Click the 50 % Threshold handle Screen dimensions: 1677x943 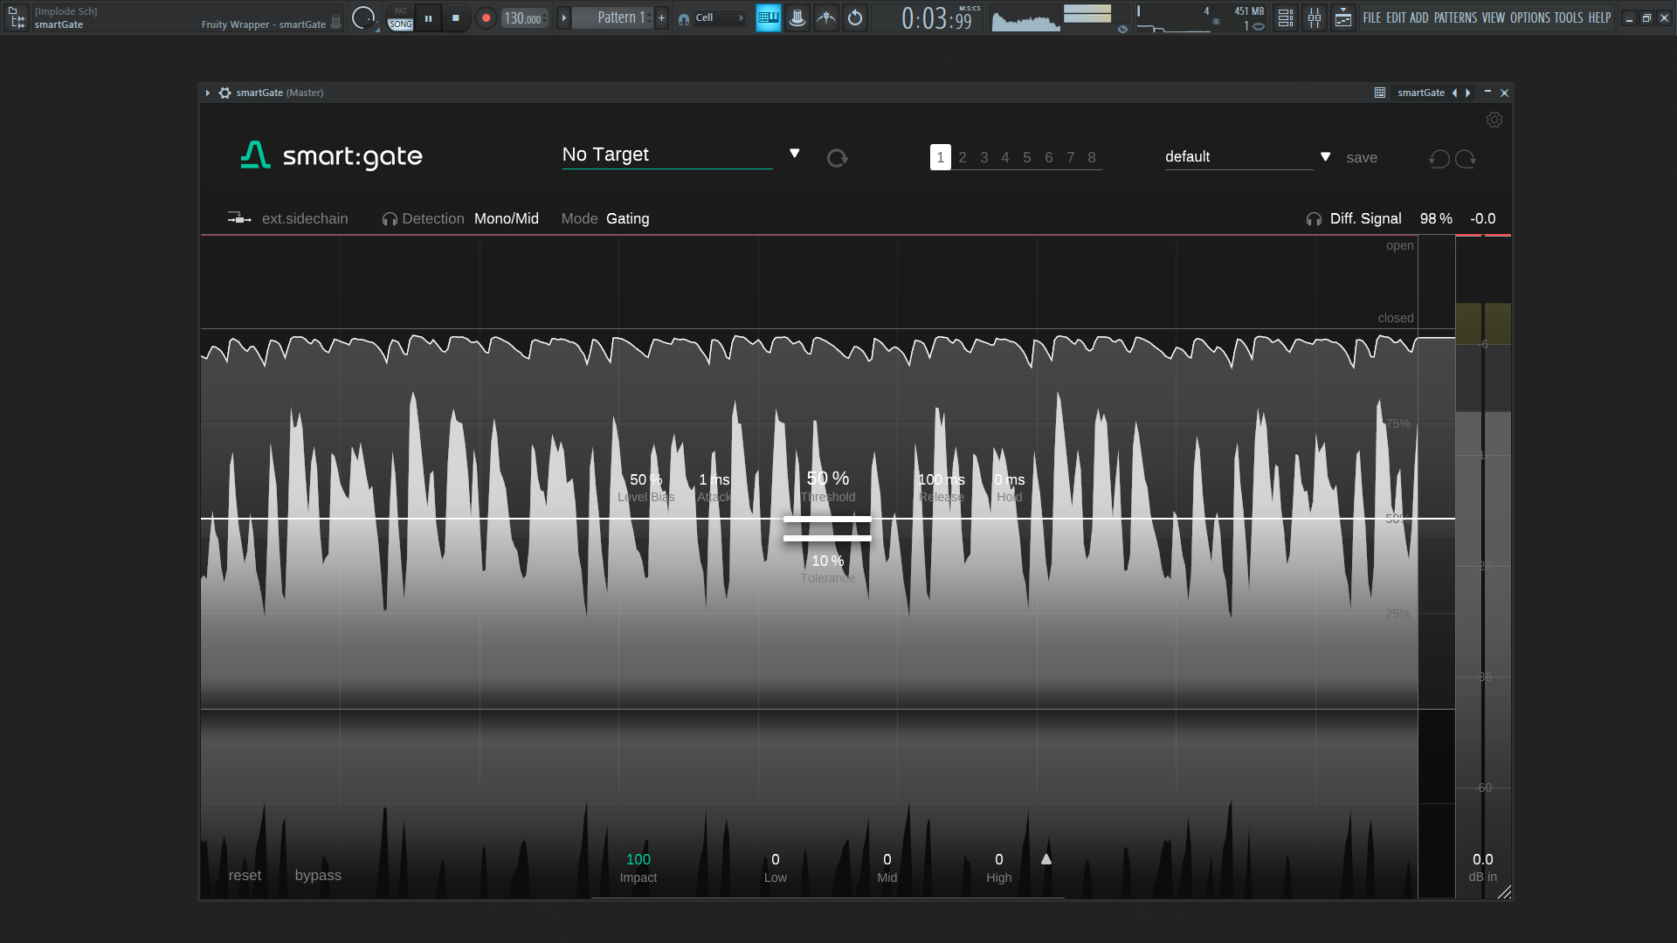click(827, 519)
